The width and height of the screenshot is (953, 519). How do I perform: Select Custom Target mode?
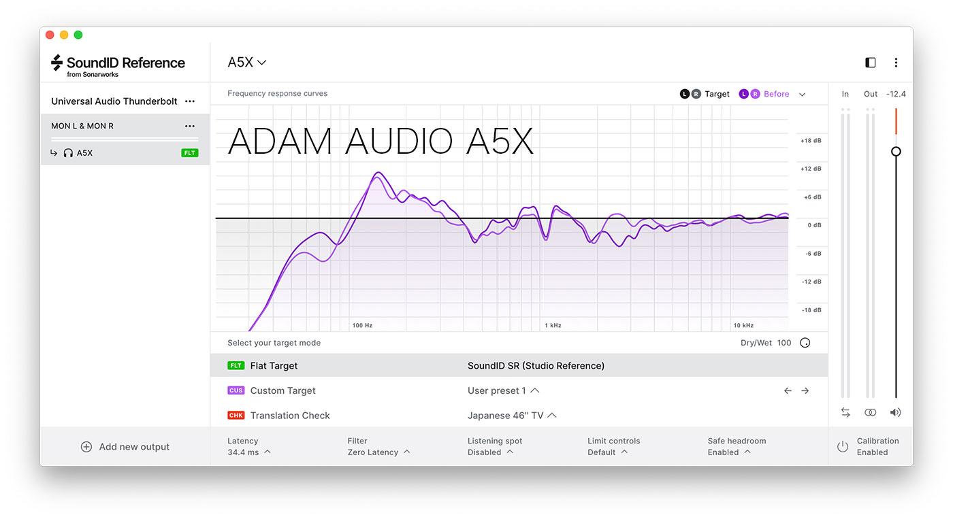coord(519,390)
